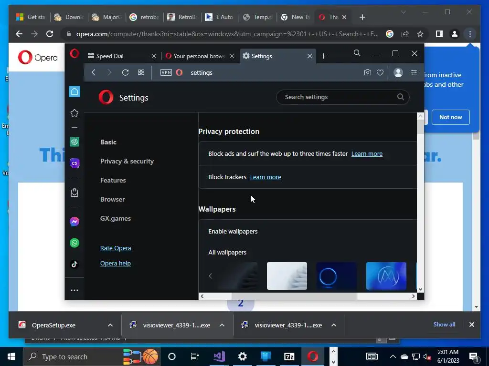Open WhatsApp in Opera sidebar

click(74, 243)
